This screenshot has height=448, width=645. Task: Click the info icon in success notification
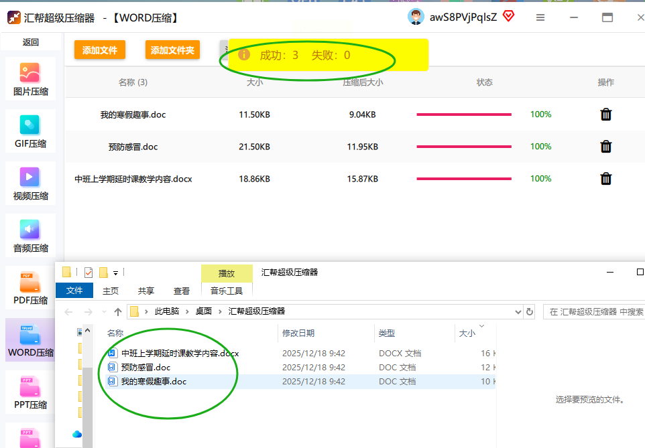(244, 54)
